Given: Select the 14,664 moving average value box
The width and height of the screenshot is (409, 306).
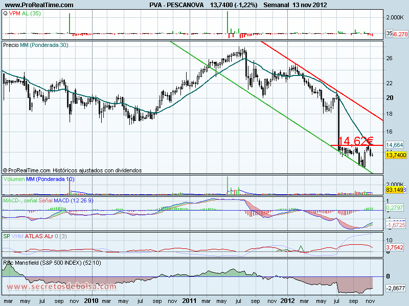Looking at the screenshot, I should 395,145.
